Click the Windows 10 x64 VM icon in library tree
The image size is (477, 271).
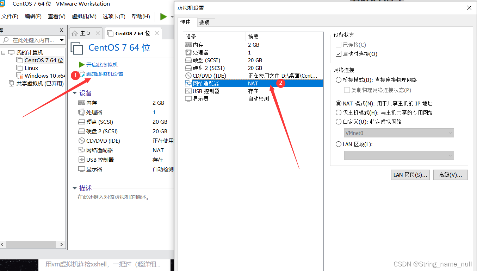(19, 76)
